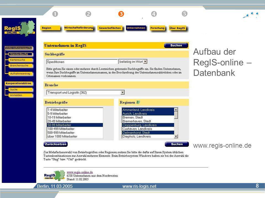Open the Forschung tab
The width and height of the screenshot is (265, 198).
(x=157, y=28)
